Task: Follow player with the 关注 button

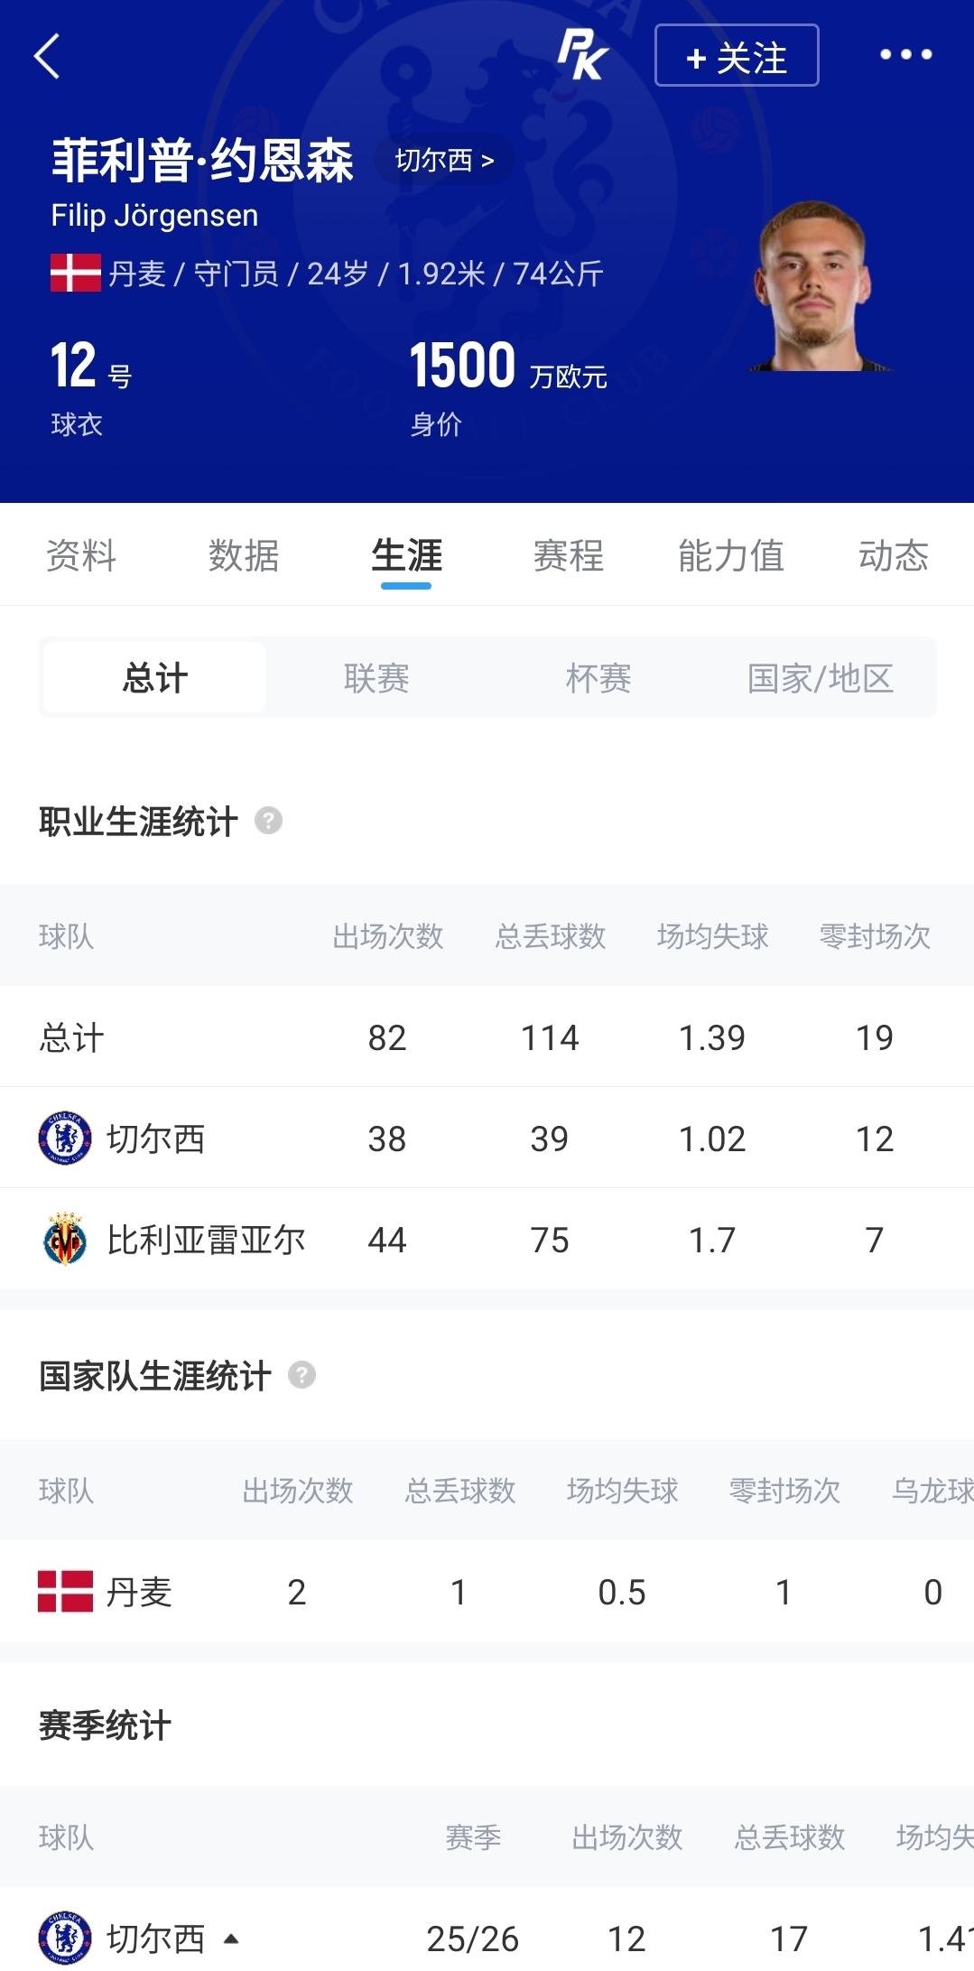Action: tap(737, 55)
